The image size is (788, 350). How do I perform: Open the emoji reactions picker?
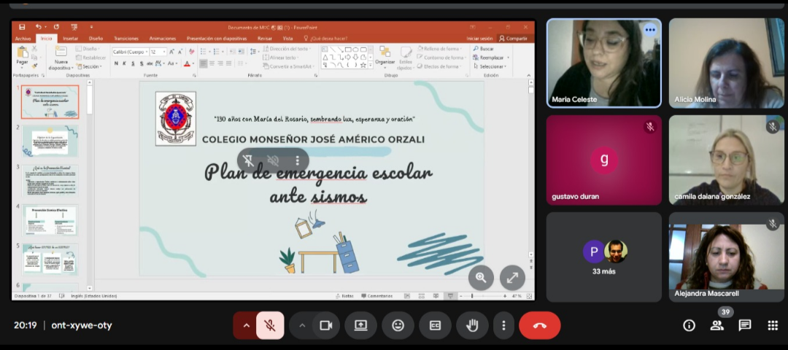(x=398, y=325)
